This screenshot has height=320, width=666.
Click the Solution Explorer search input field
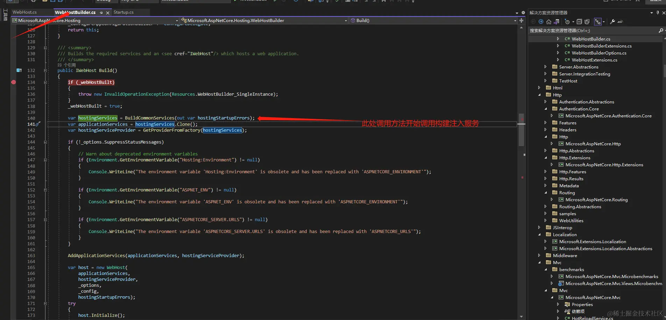[593, 31]
